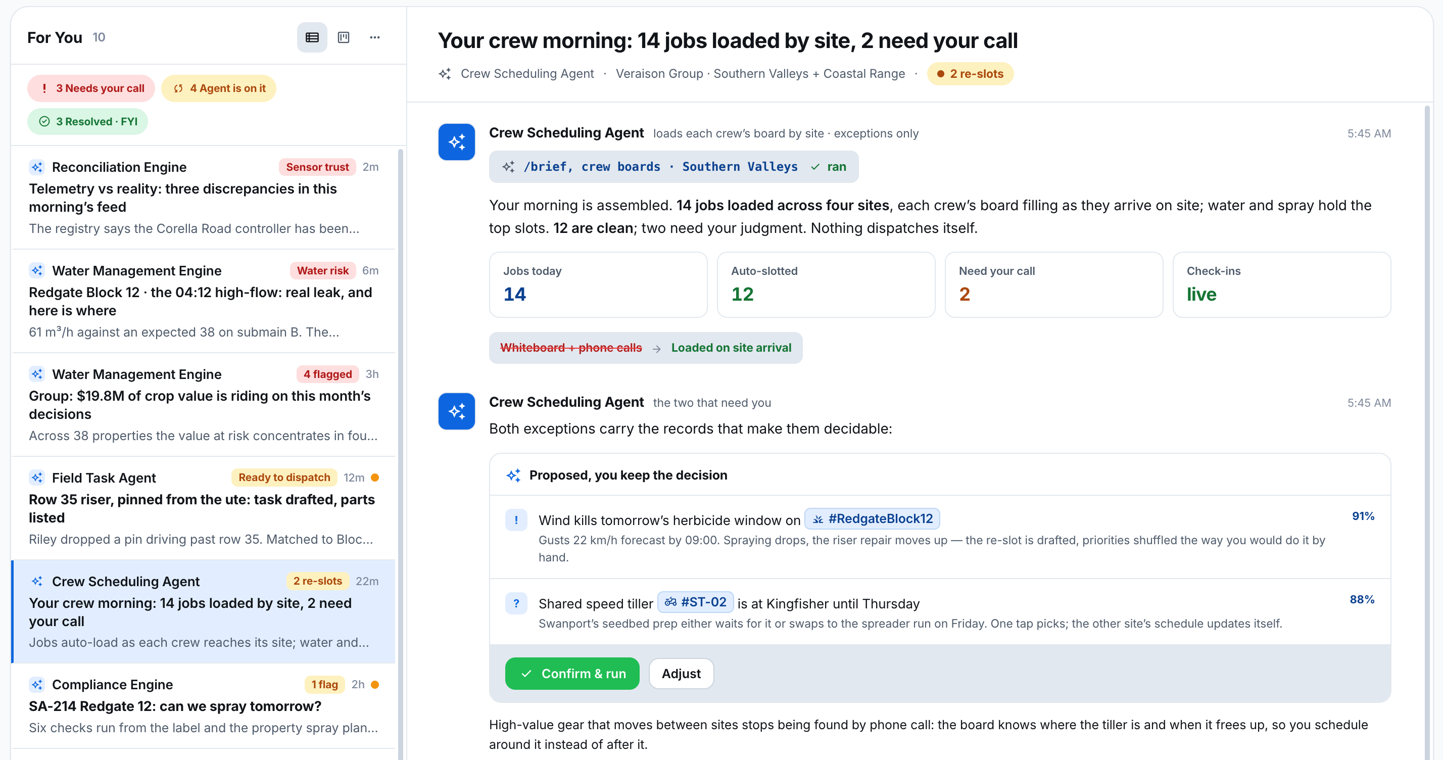Open the For You more options menu

tap(375, 37)
